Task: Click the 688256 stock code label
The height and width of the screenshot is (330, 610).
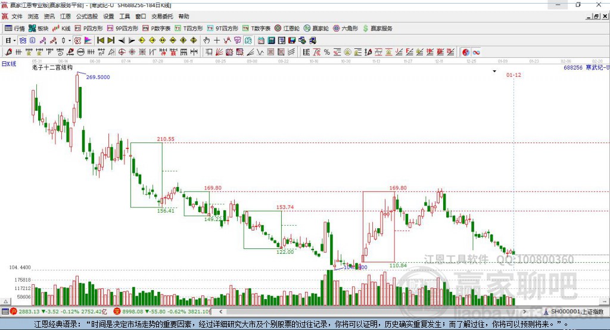Action: (x=573, y=68)
